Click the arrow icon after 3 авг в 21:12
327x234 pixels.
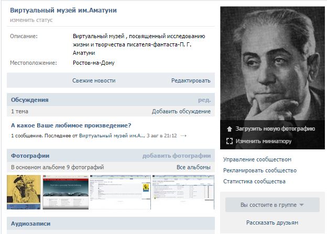[183, 136]
